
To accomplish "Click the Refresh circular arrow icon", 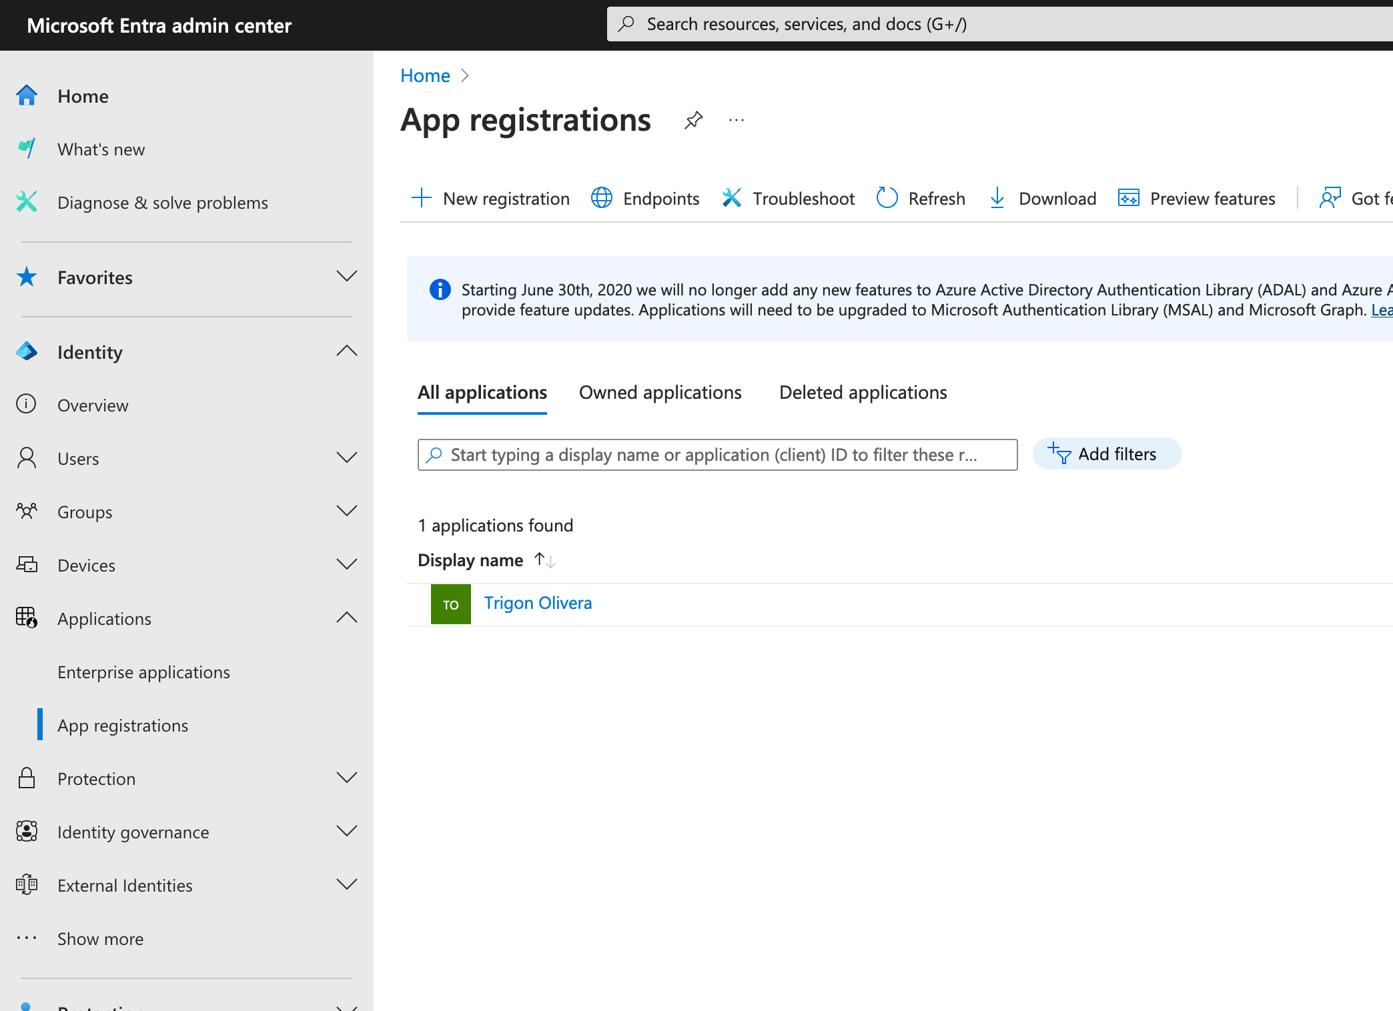I will (x=887, y=198).
